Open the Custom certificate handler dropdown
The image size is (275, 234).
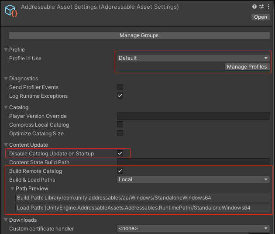(x=193, y=228)
